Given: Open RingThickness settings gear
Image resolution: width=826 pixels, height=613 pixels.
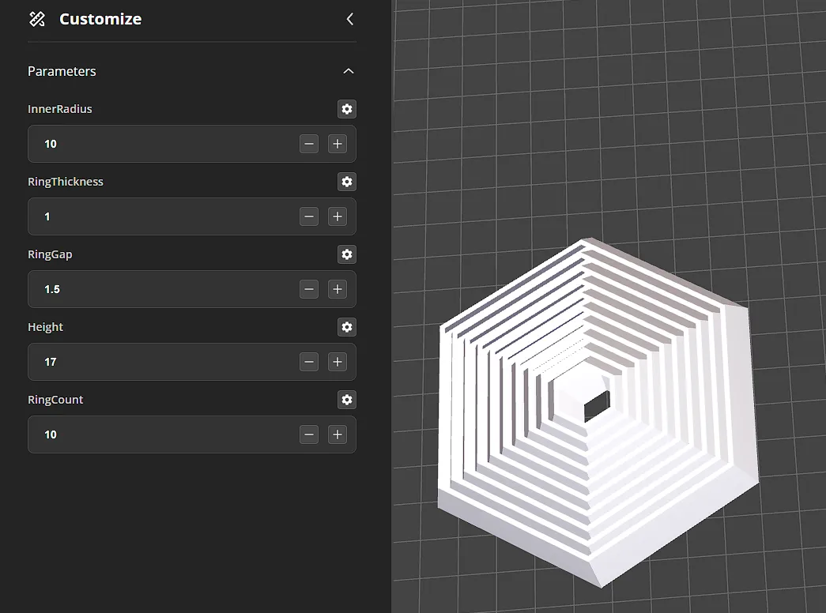Looking at the screenshot, I should coord(347,182).
